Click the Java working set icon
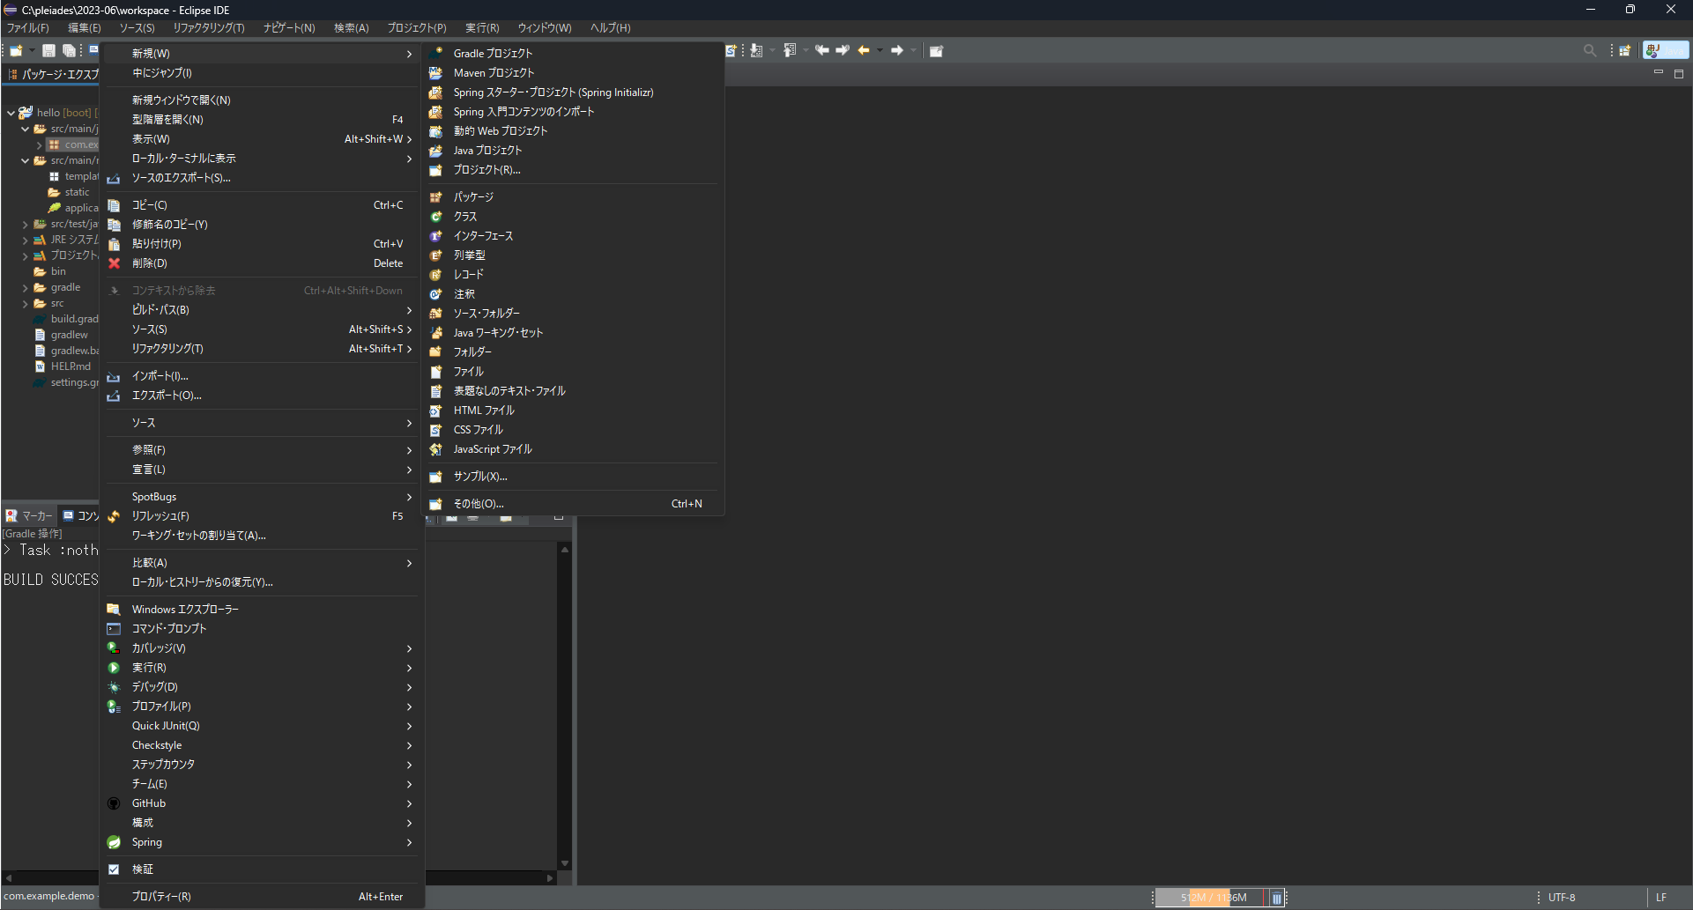 (x=435, y=333)
